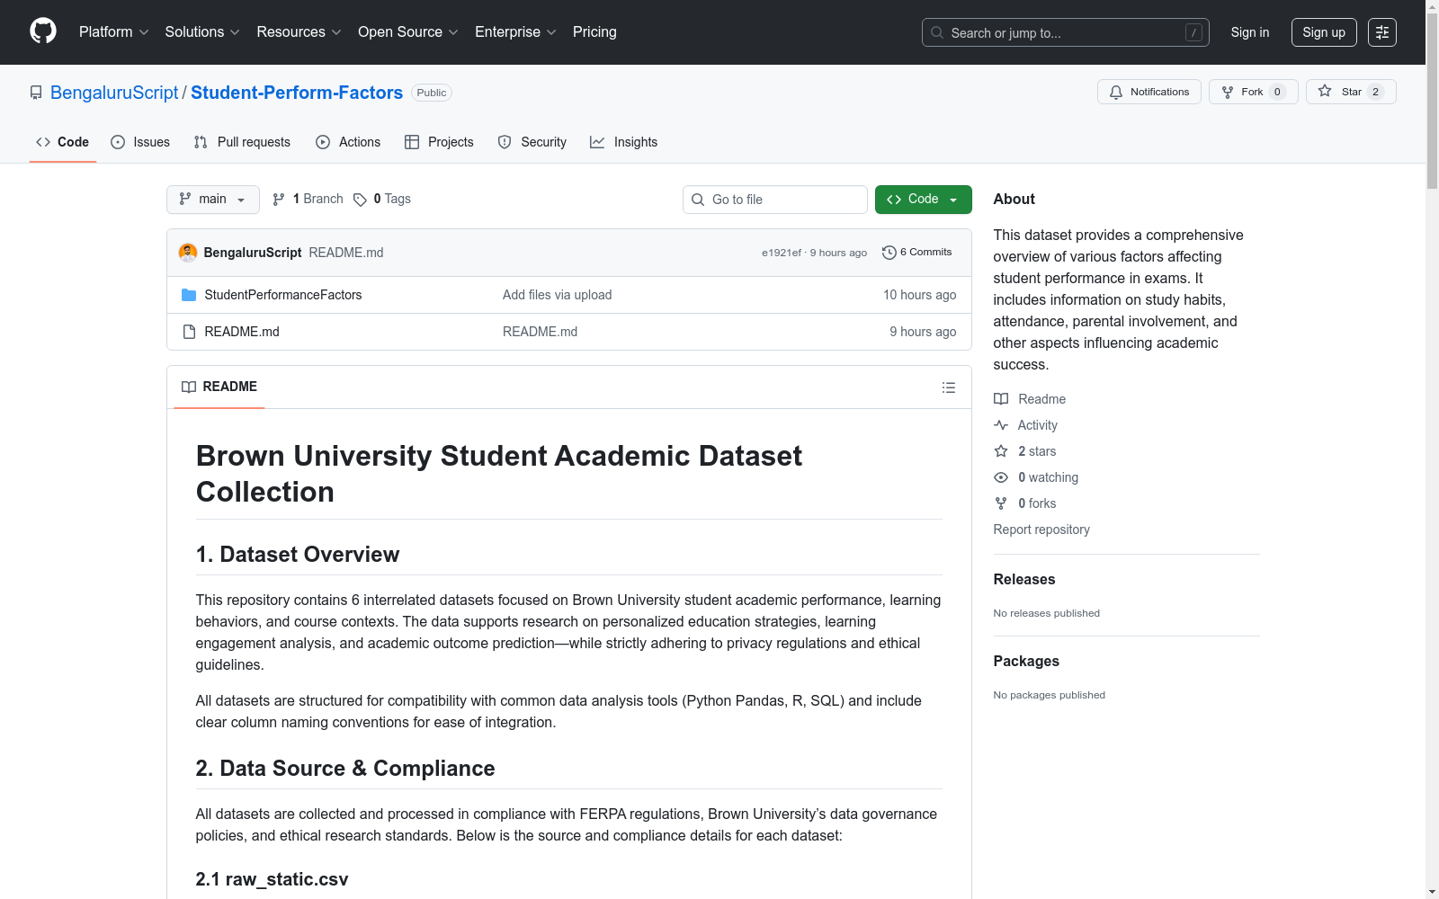Open the Packages section heading
This screenshot has height=899, width=1439.
pyautogui.click(x=1026, y=662)
